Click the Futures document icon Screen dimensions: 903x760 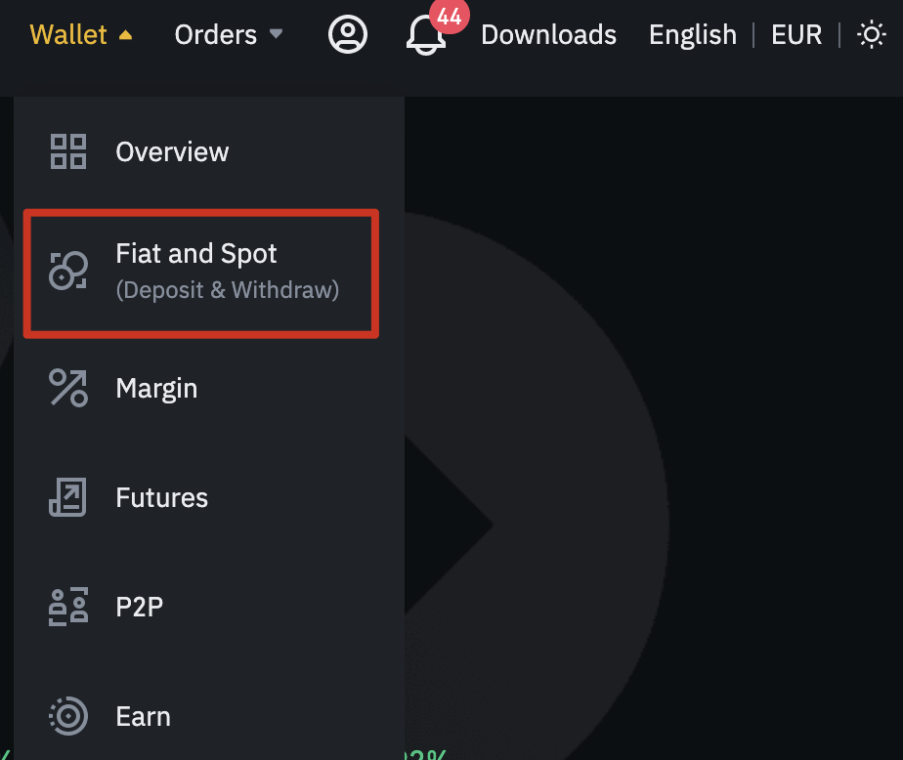(68, 497)
